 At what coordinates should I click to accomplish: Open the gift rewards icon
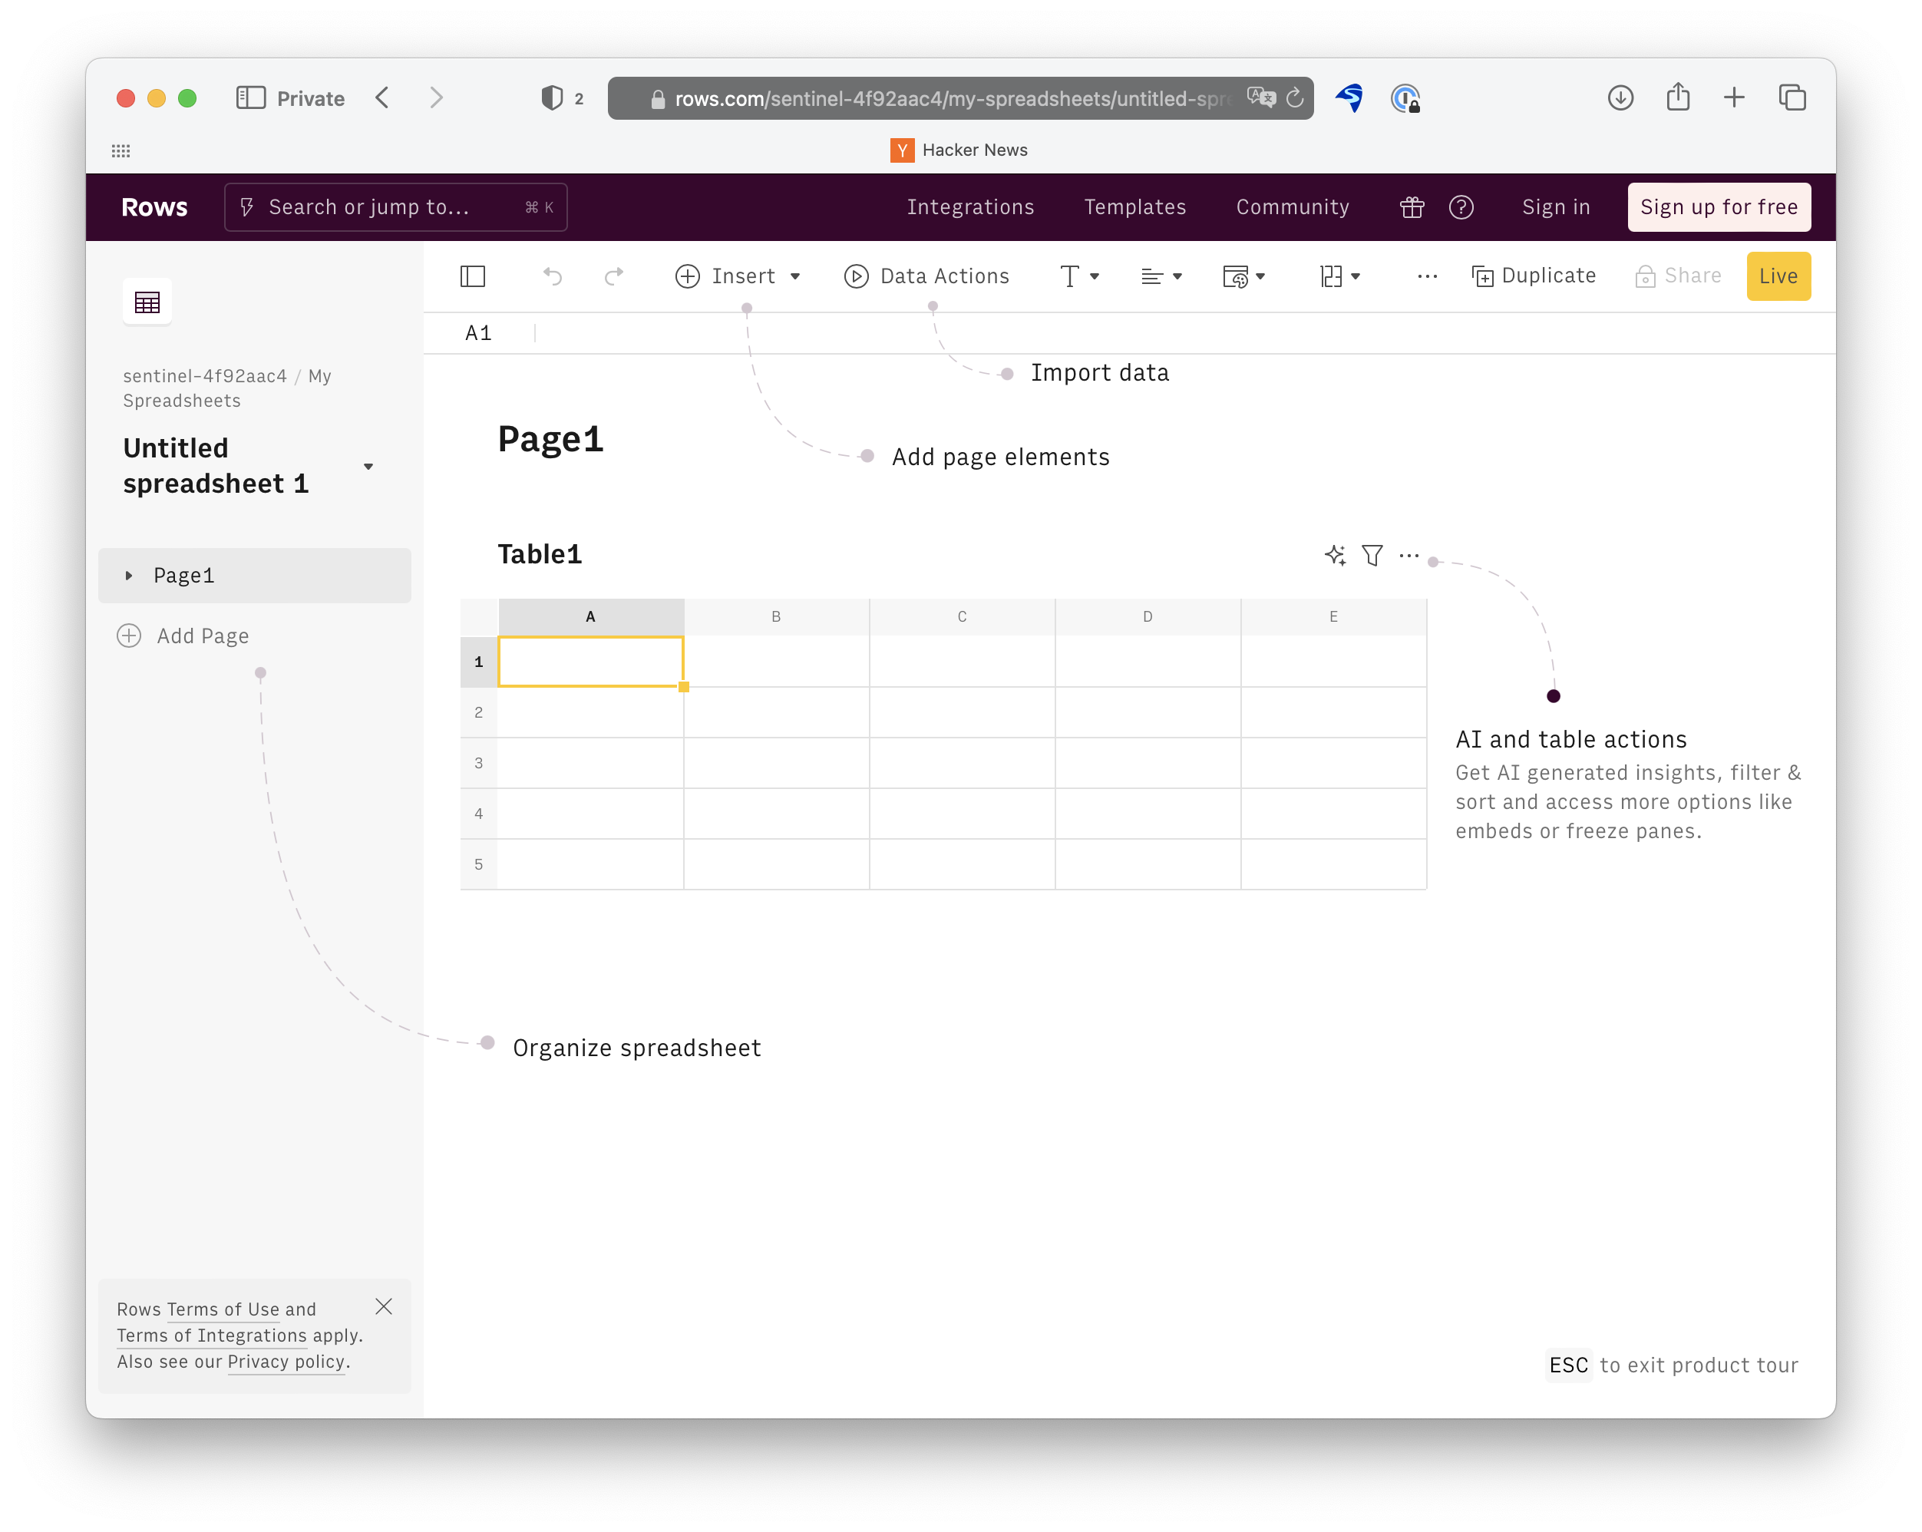(x=1412, y=206)
